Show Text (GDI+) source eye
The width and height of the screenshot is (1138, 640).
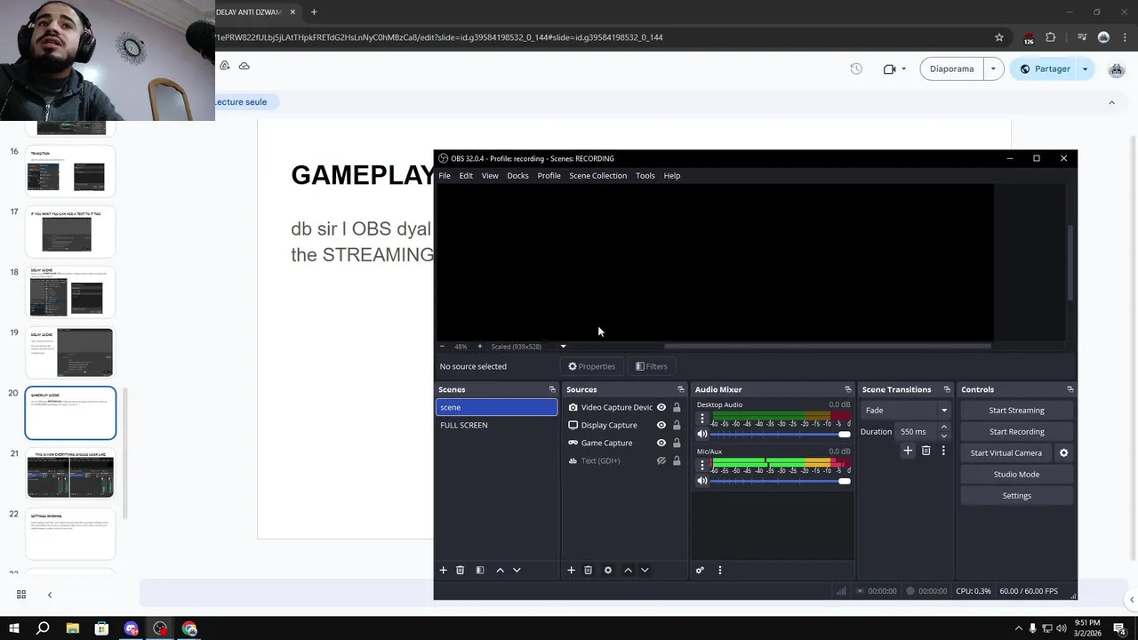tap(661, 460)
